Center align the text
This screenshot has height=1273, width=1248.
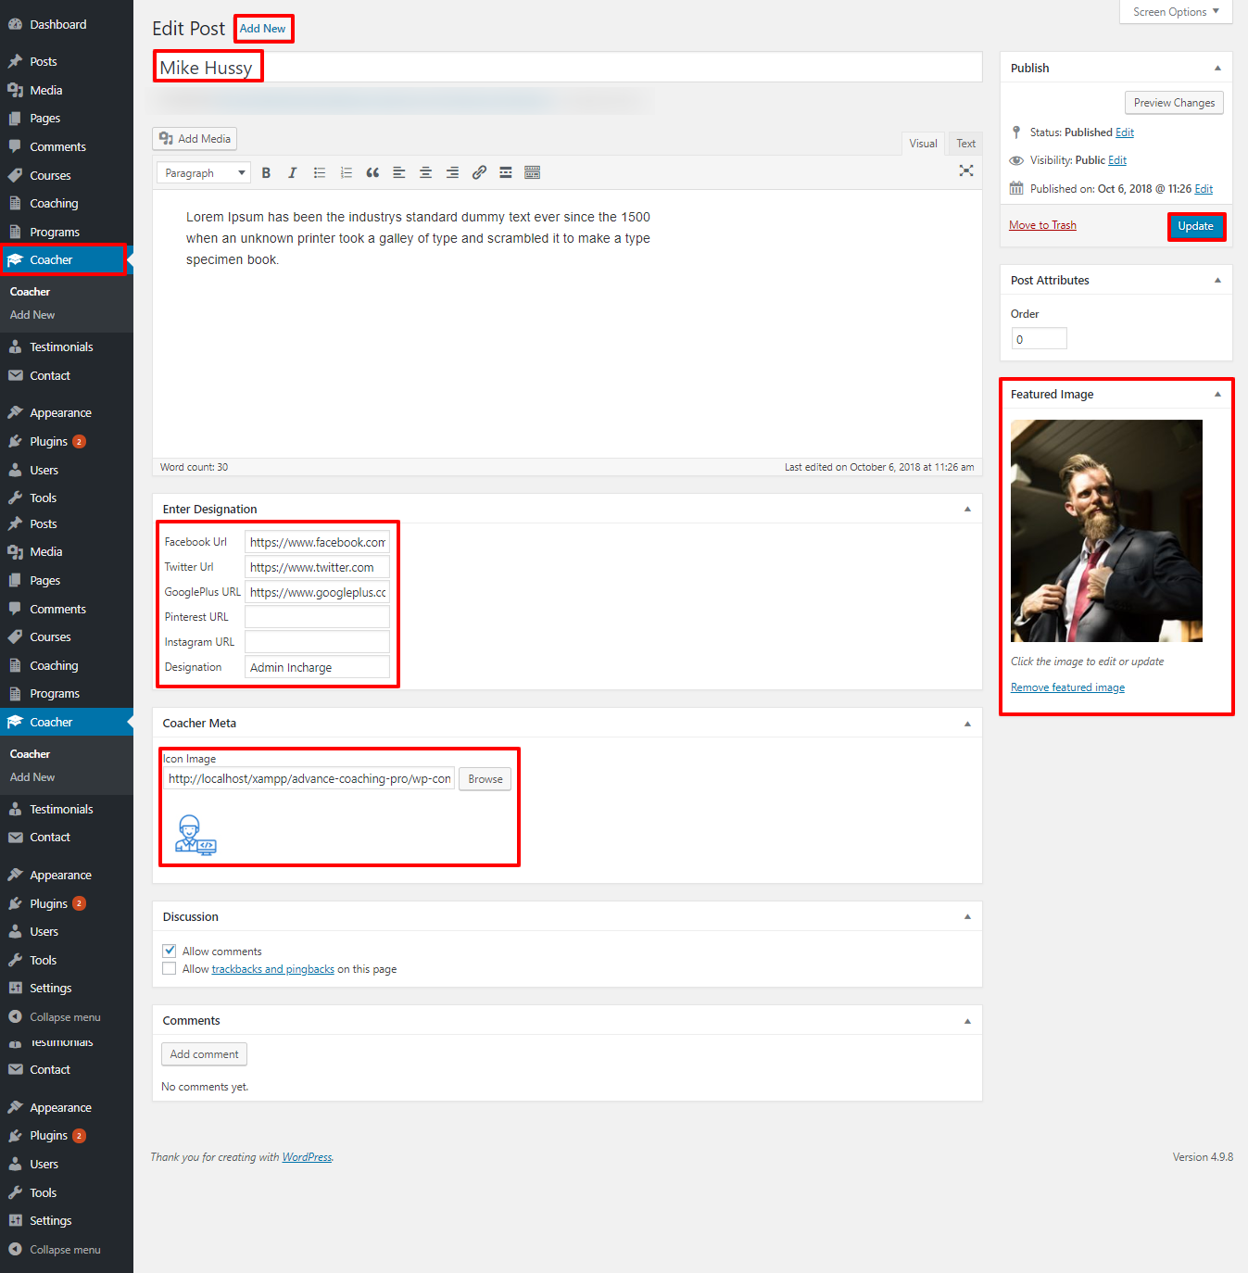[x=425, y=172]
